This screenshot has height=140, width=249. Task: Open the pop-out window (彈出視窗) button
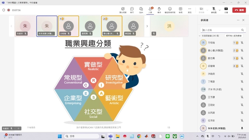pyautogui.click(x=123, y=10)
